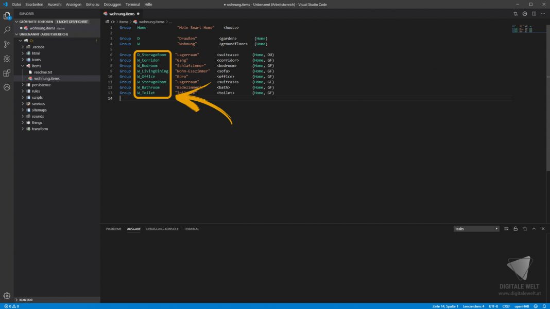This screenshot has height=309, width=550.
Task: Click the split editor icon
Action: [x=534, y=14]
